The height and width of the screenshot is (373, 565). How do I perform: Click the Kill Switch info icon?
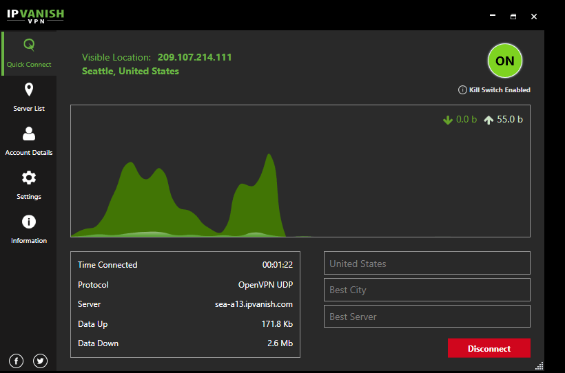coord(462,89)
